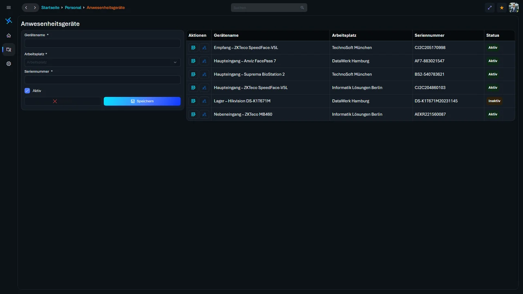Focus the Seriennummer input field
The height and width of the screenshot is (294, 523).
pyautogui.click(x=103, y=80)
